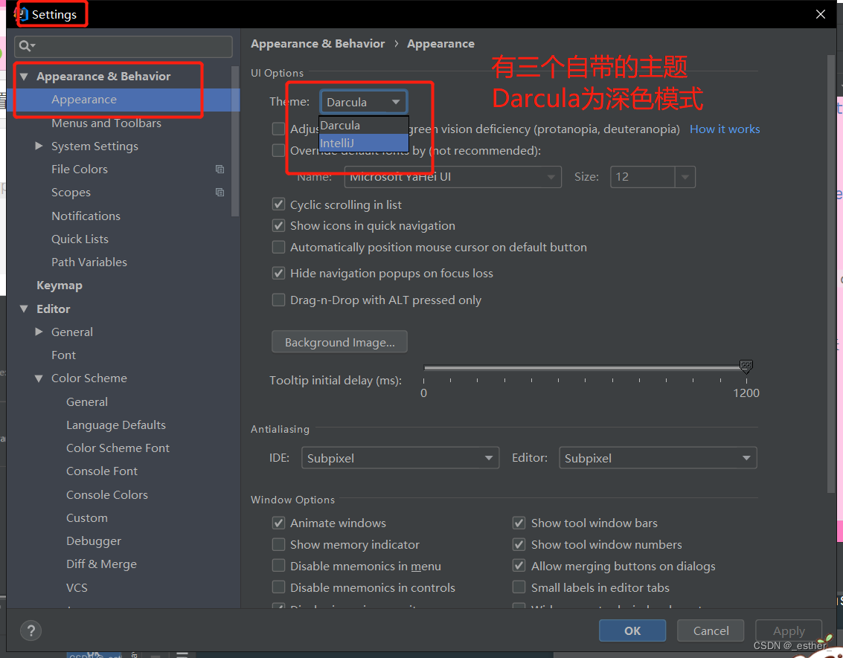Click the Apply button

click(789, 630)
